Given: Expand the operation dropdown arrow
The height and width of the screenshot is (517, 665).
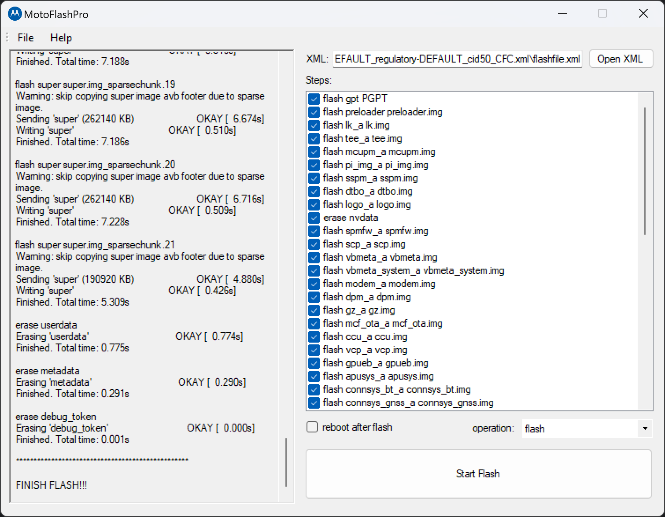Looking at the screenshot, I should [x=645, y=428].
